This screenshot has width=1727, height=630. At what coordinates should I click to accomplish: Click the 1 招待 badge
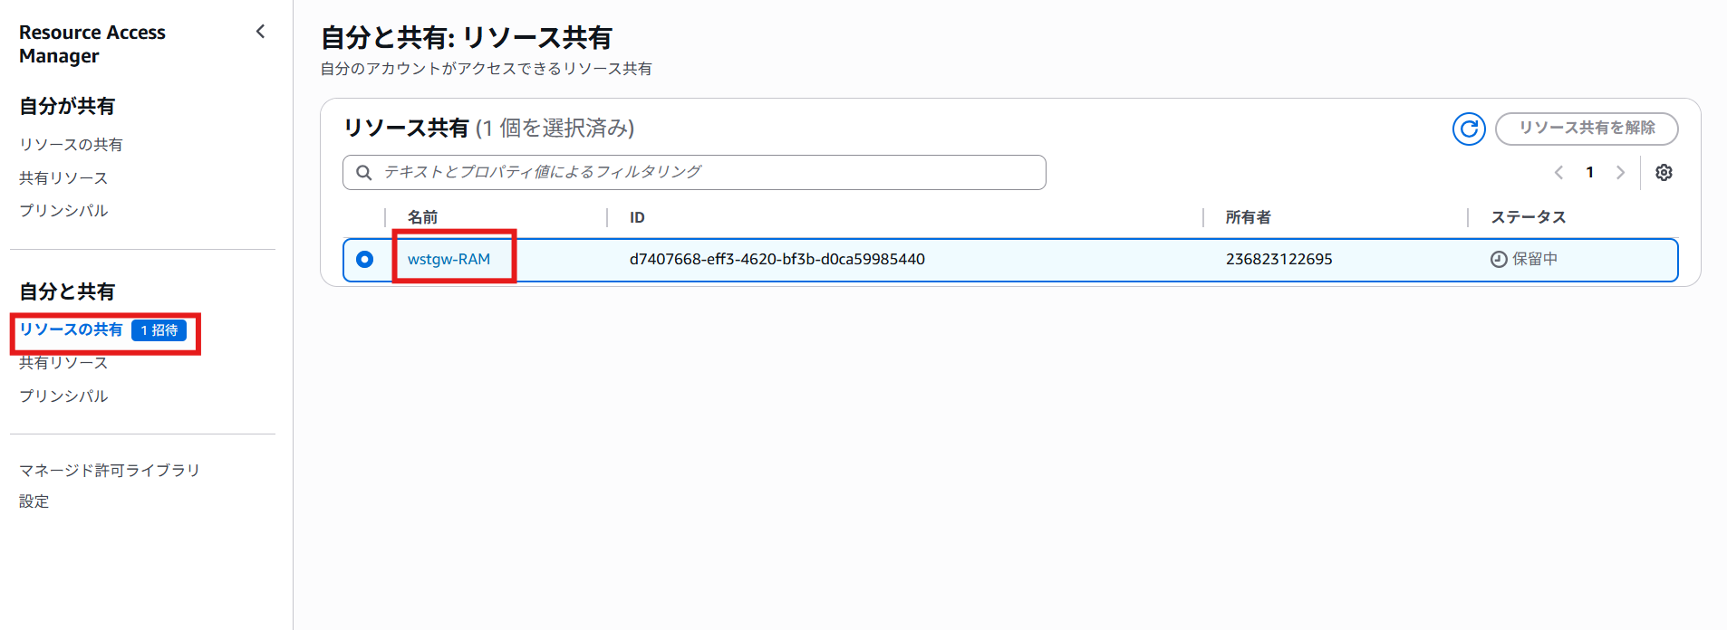pos(159,330)
